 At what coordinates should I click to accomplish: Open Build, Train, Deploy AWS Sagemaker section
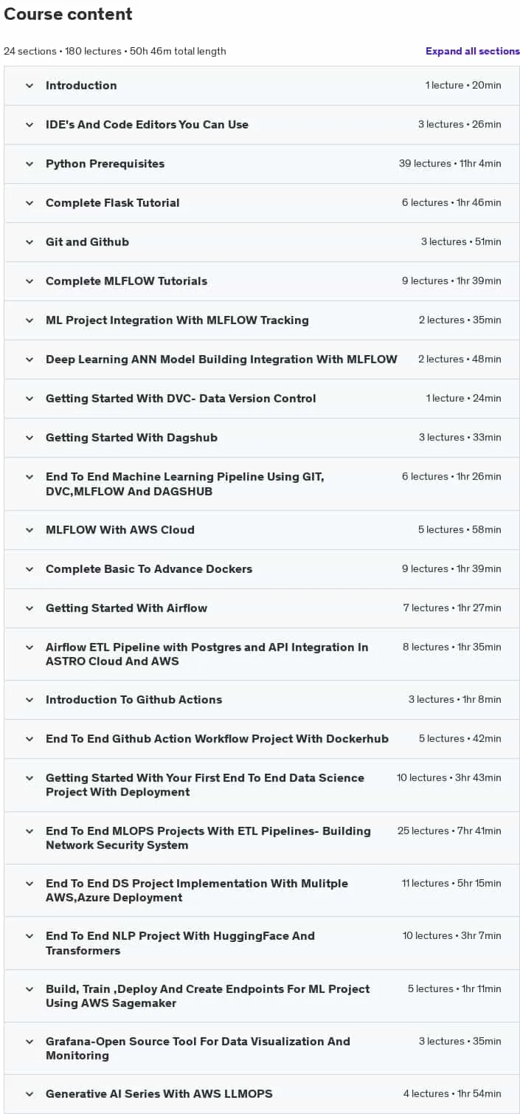(262, 996)
